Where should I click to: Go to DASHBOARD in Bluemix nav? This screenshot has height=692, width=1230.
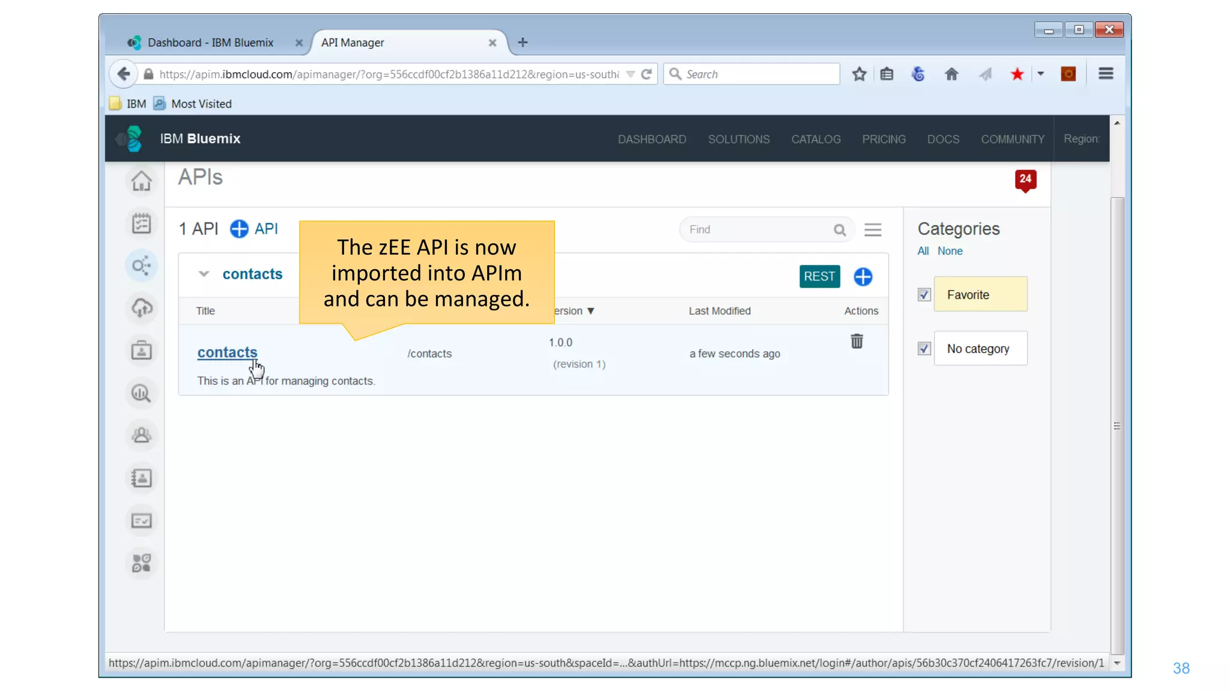(652, 139)
